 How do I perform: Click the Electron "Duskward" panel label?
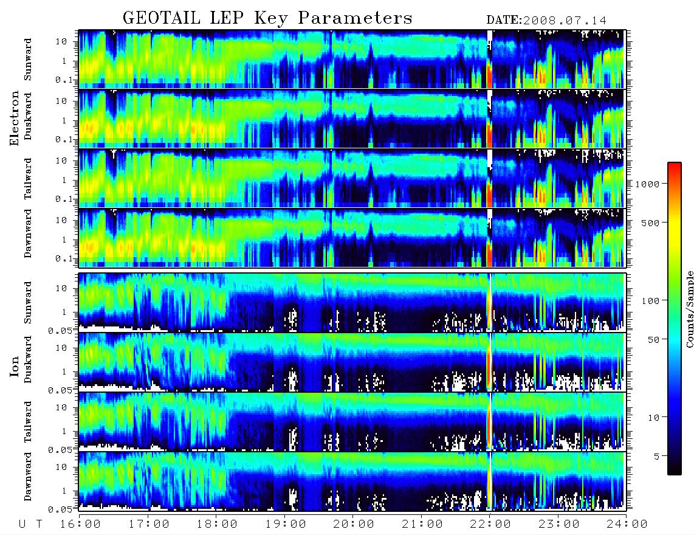[x=28, y=117]
